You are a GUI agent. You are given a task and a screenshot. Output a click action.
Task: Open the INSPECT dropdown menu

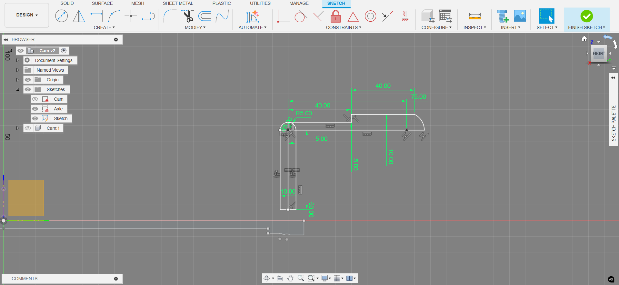[475, 27]
